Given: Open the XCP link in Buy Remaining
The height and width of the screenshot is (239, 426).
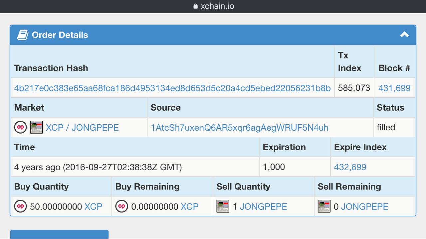Looking at the screenshot, I should [190, 206].
